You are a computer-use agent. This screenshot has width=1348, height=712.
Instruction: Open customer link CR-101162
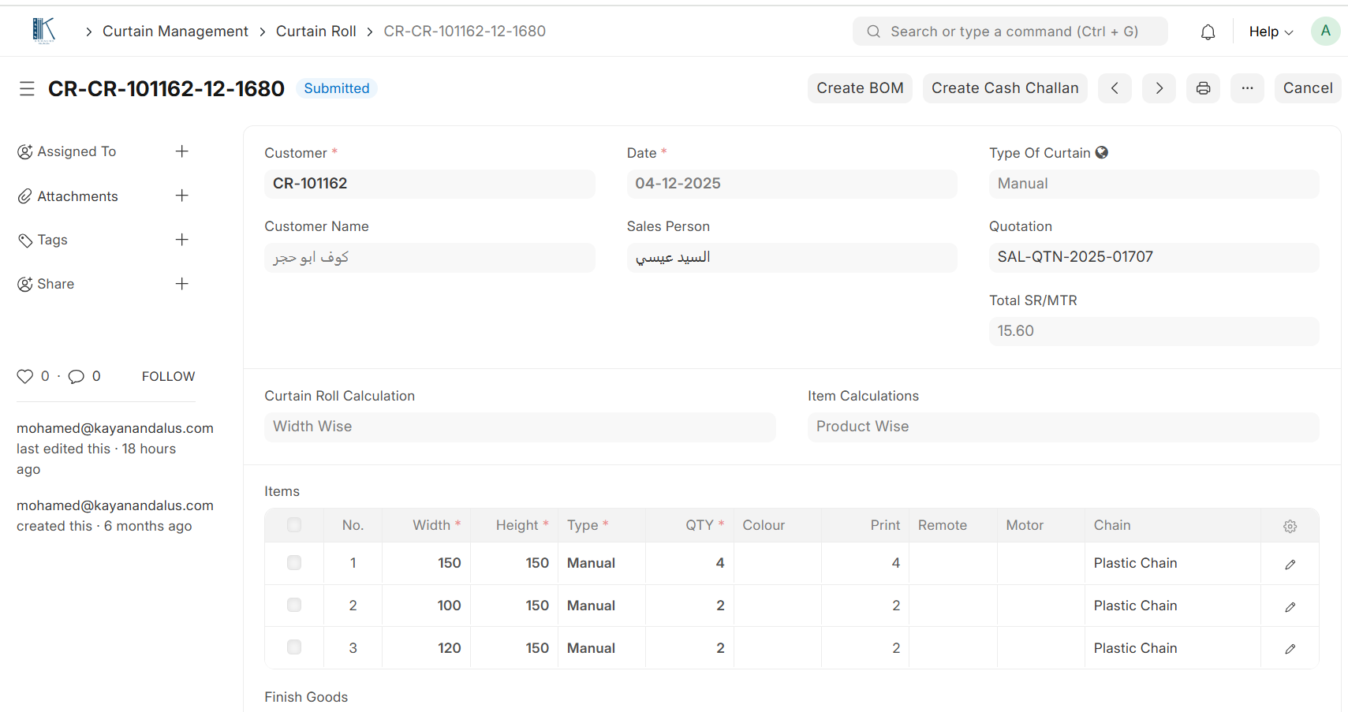click(x=310, y=184)
